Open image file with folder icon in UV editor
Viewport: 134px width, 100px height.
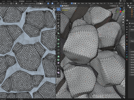point(41,3)
